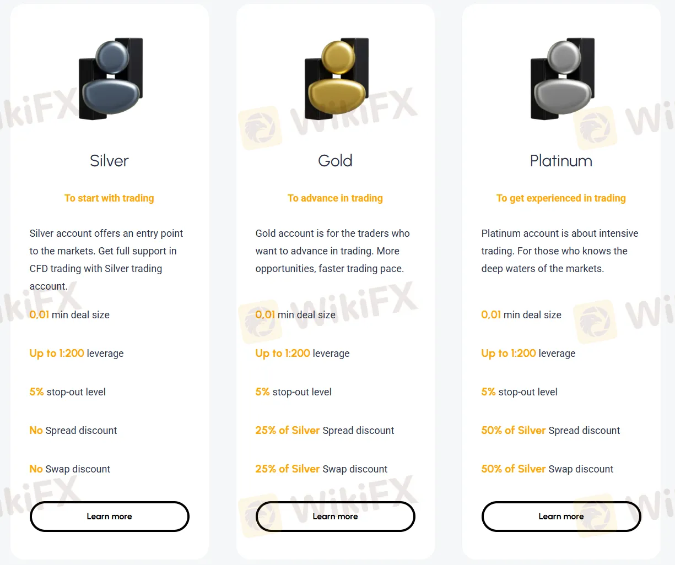Click "50% of Silver Swap discount" text
Image resolution: width=675 pixels, height=565 pixels.
click(547, 469)
